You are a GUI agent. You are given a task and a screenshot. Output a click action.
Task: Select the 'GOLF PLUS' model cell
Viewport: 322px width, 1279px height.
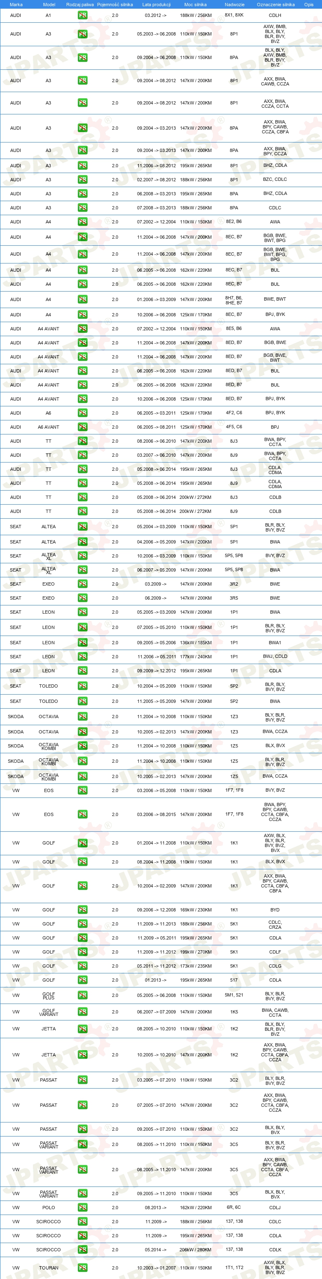49,996
